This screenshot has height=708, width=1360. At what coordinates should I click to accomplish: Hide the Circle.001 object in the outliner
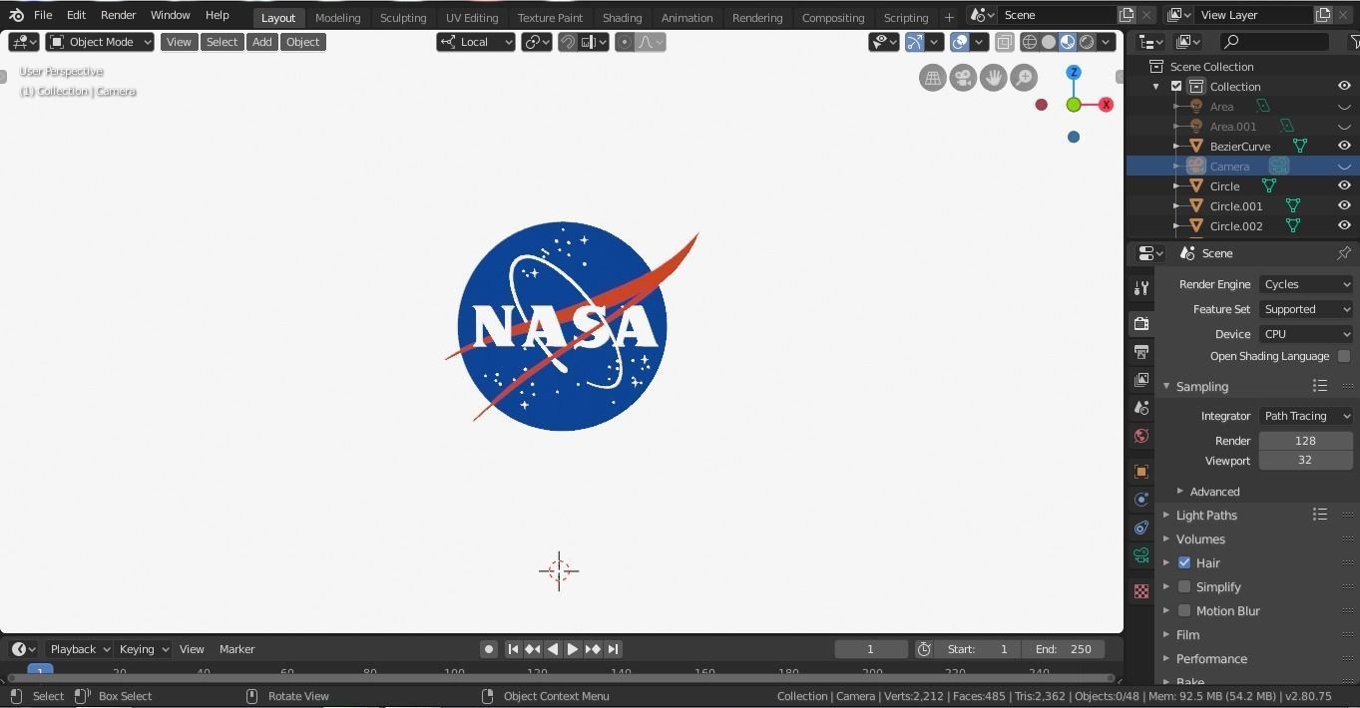point(1344,205)
